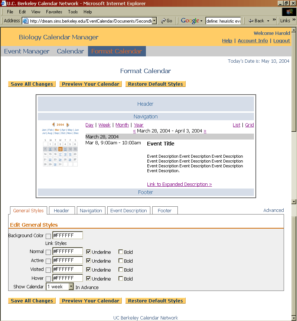Click the Week view link in preview
The image size is (297, 321).
104,125
